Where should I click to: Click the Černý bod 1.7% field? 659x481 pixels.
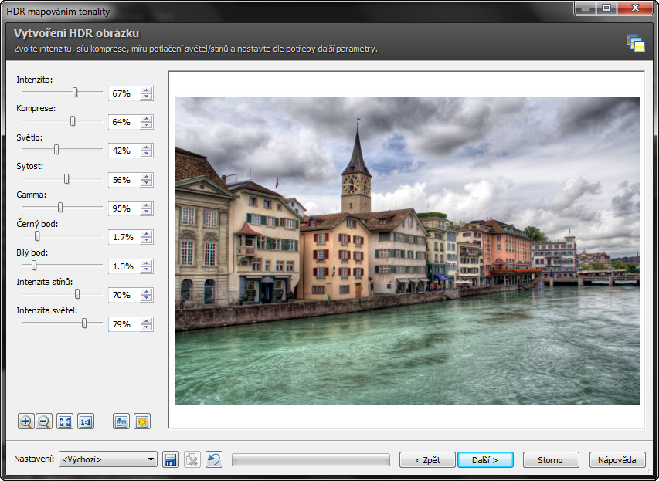pyautogui.click(x=124, y=237)
